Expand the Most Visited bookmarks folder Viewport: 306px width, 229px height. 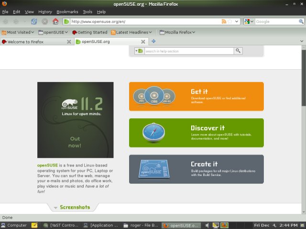tap(18, 32)
